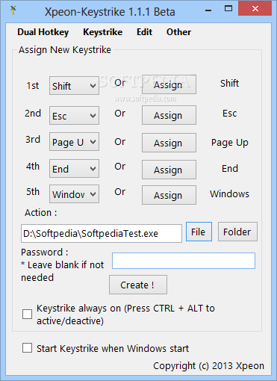Minimize the Xpeon-Keystrike window
Viewport: 277px width, 381px height.
pos(208,10)
